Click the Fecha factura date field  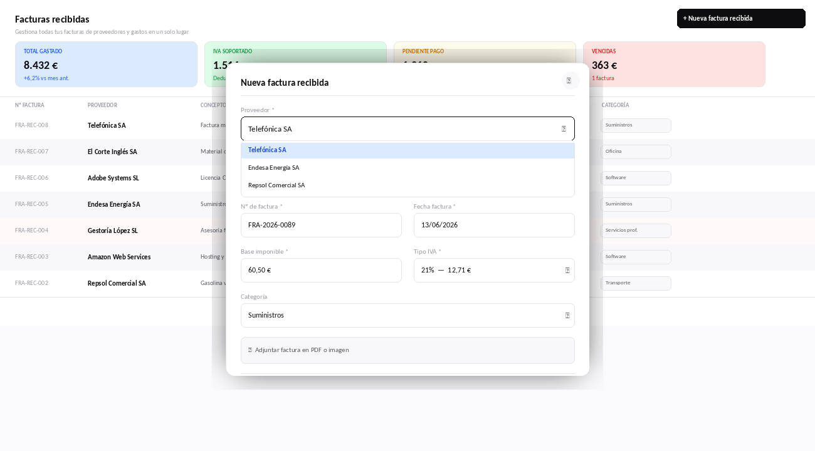pos(494,225)
